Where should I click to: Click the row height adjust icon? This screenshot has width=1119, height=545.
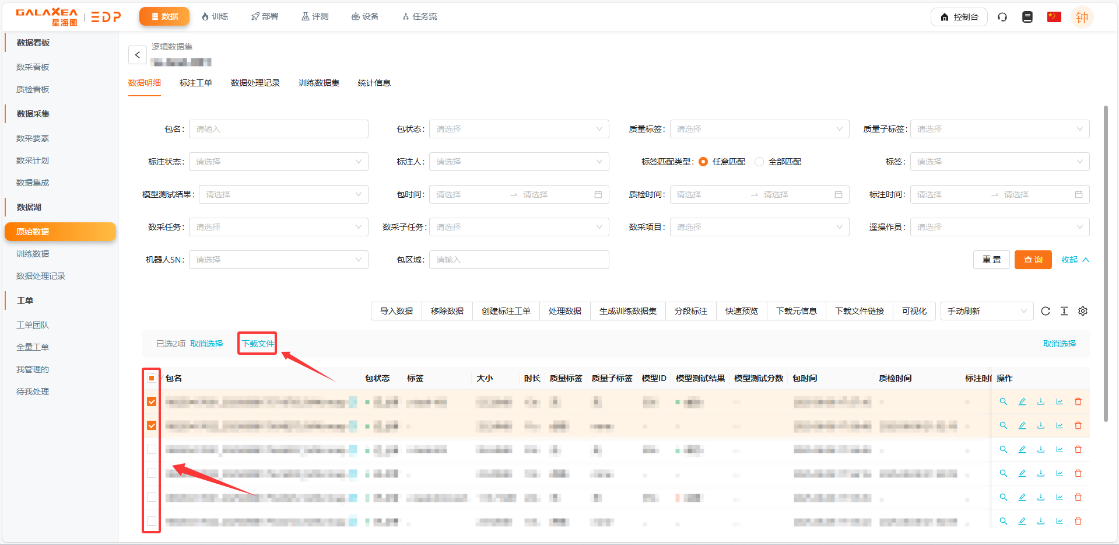tap(1064, 311)
